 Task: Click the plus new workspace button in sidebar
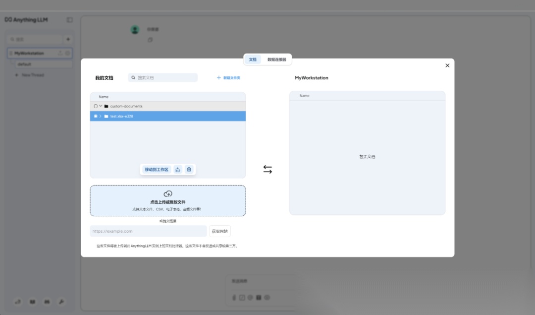click(x=68, y=39)
